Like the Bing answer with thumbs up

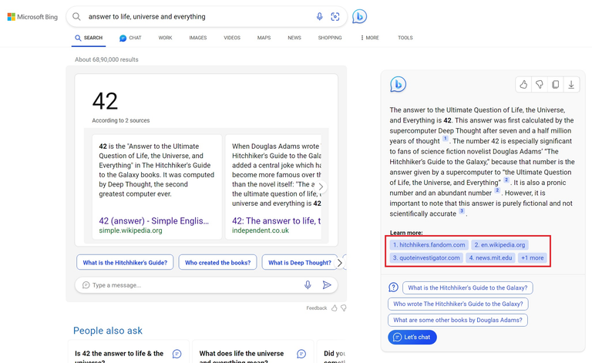point(523,85)
